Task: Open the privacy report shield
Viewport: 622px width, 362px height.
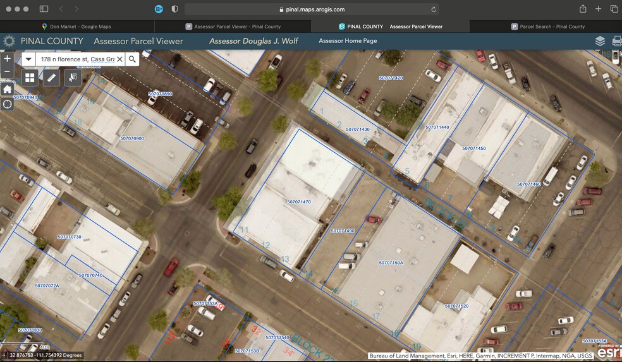Action: coord(174,9)
